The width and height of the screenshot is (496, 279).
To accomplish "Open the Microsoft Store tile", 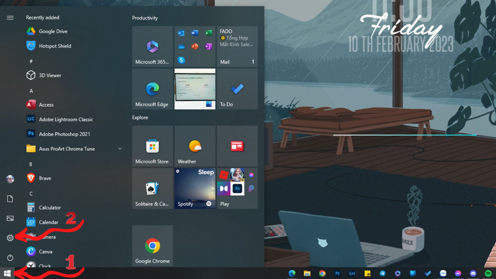I will coord(152,146).
